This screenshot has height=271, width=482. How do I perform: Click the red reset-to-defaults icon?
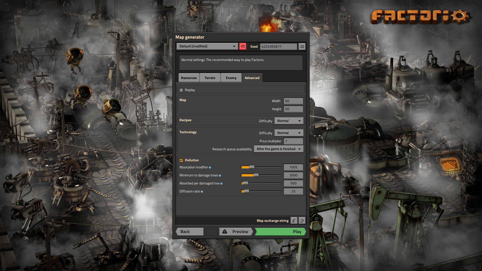click(243, 46)
